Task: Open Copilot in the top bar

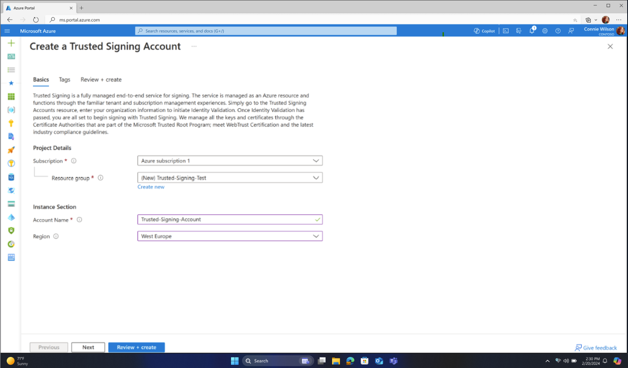Action: [484, 31]
